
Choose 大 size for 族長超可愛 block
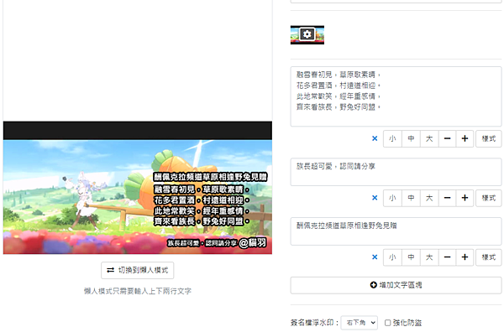[x=429, y=198]
